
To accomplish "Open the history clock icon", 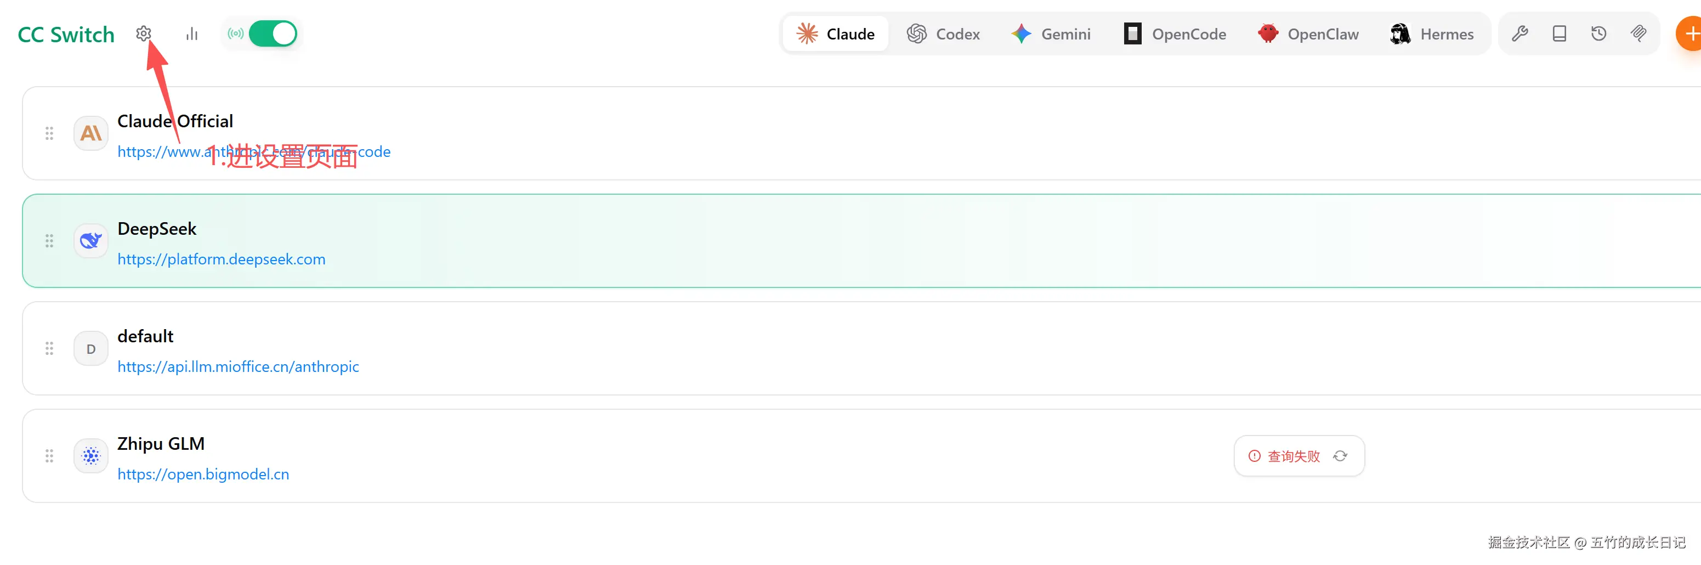I will coord(1598,33).
